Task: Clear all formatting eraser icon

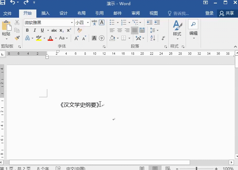Action: point(80,30)
